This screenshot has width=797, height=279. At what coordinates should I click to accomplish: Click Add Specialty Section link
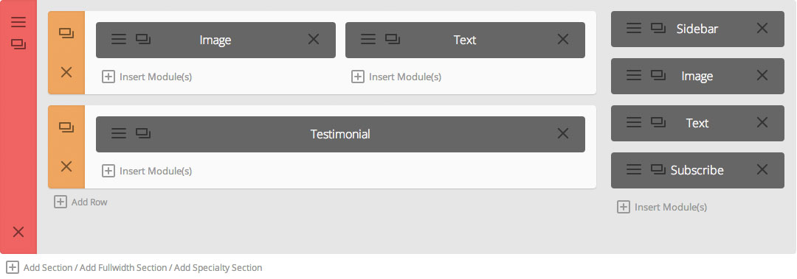pyautogui.click(x=218, y=267)
